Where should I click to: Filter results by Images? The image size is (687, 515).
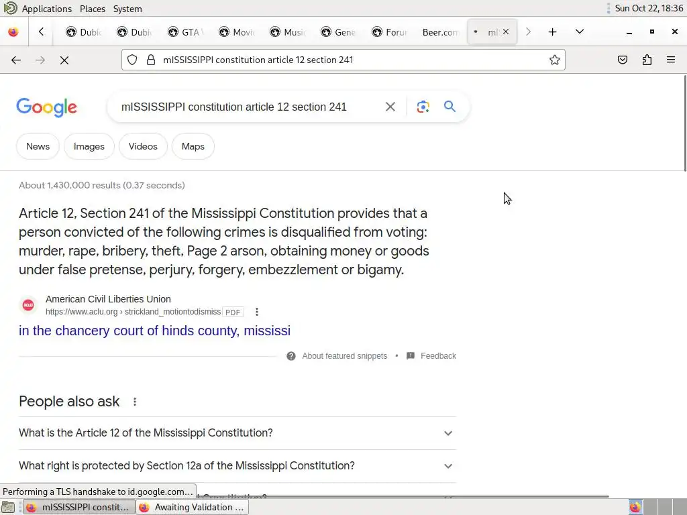point(89,146)
